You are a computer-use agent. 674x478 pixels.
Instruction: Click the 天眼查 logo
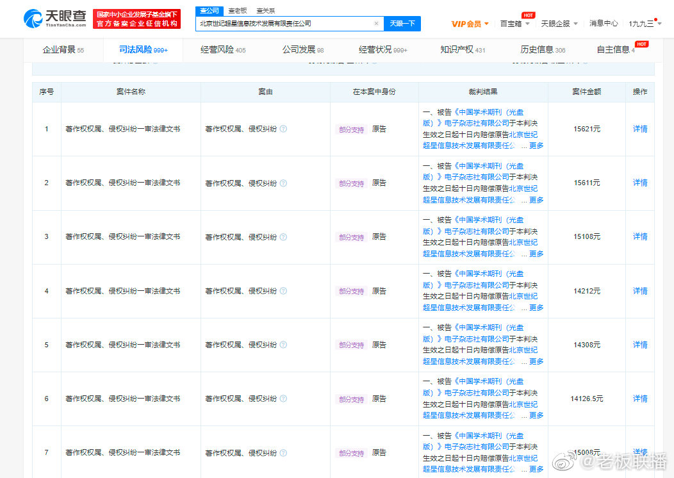pos(55,19)
